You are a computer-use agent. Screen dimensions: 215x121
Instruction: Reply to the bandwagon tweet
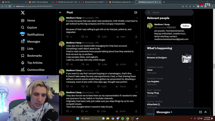click(67, 86)
